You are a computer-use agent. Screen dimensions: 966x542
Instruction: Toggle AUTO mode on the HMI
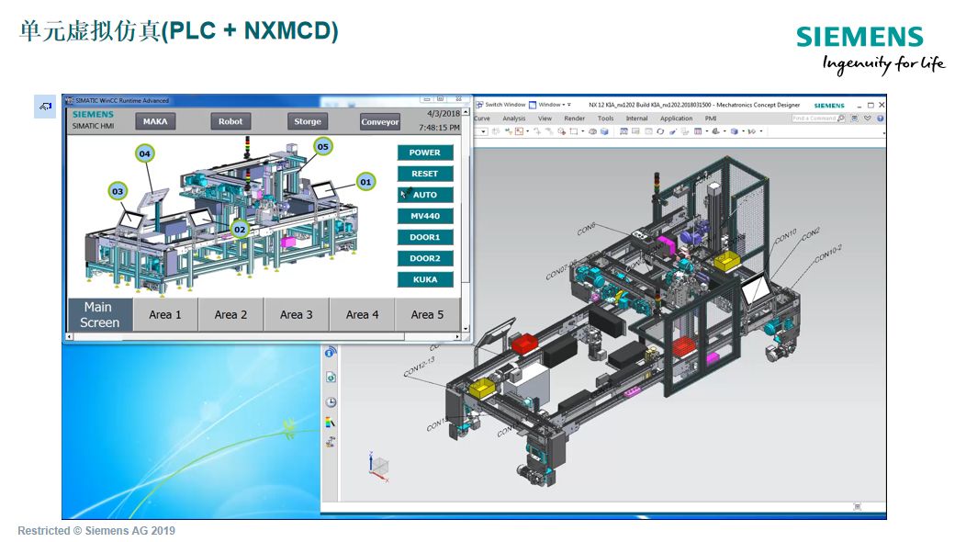click(x=425, y=194)
